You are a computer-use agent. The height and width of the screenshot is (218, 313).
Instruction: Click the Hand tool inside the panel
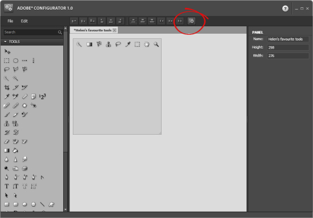[147, 45]
